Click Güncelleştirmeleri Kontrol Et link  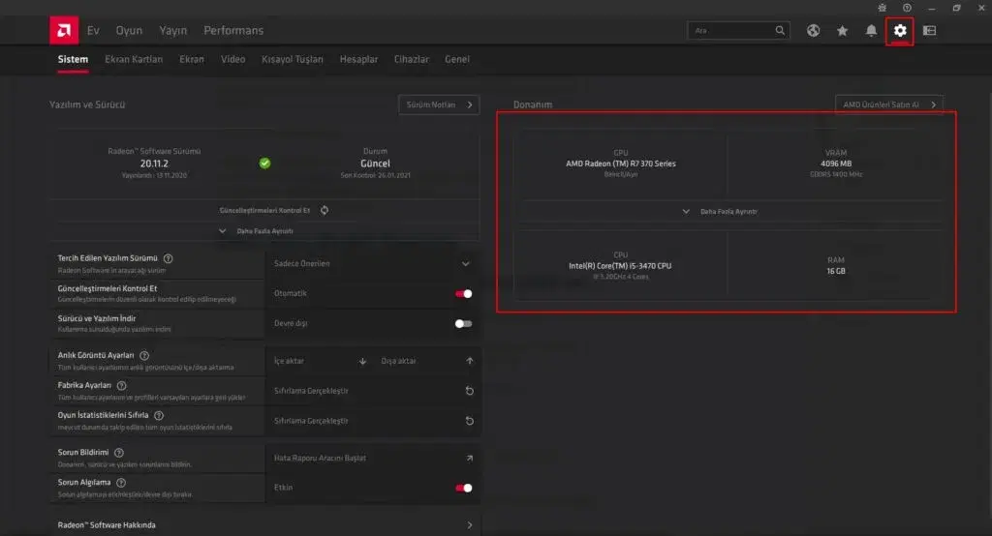[x=264, y=211]
